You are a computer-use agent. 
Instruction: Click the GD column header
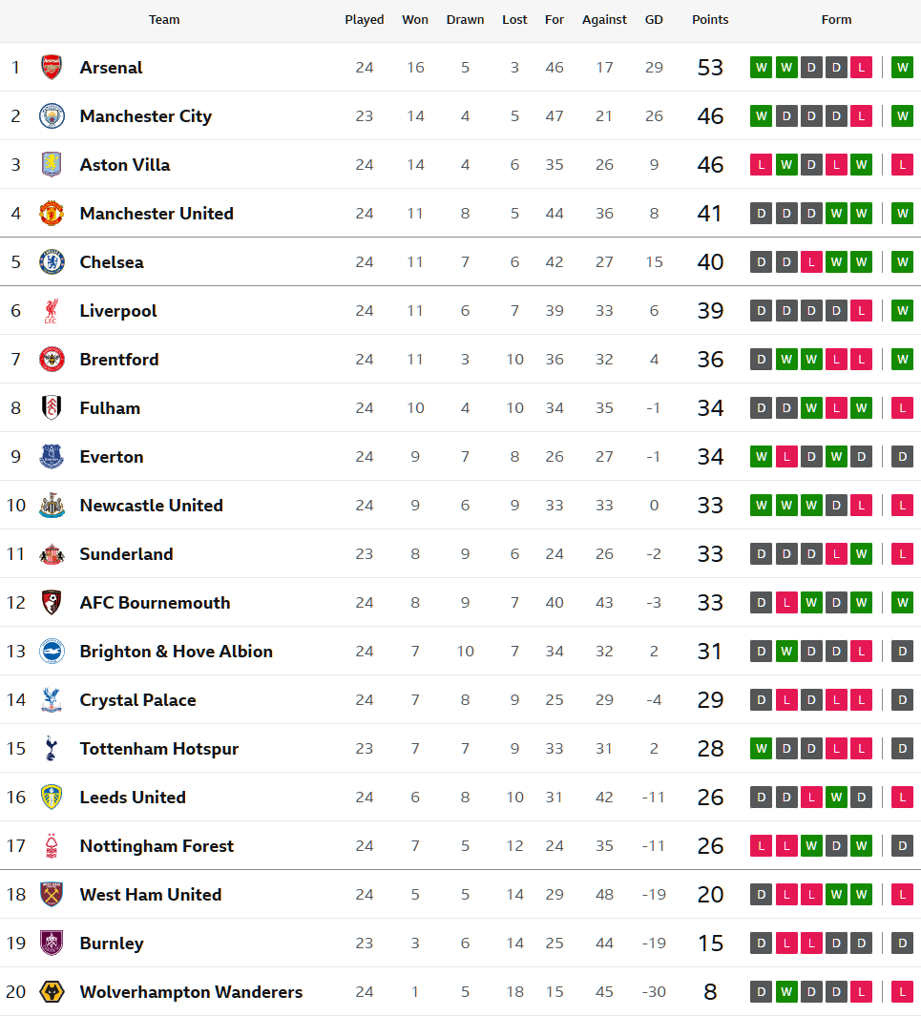(x=654, y=20)
